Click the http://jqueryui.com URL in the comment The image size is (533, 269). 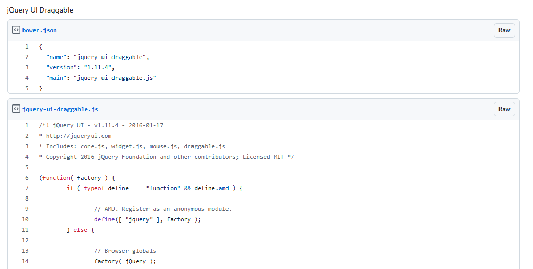point(78,136)
